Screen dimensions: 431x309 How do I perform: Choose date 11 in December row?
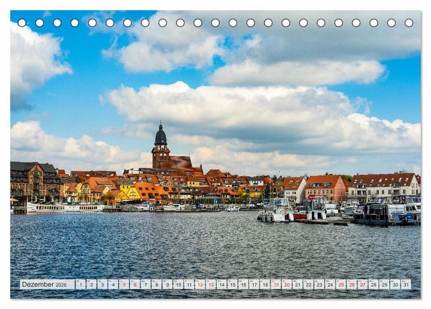189,284
